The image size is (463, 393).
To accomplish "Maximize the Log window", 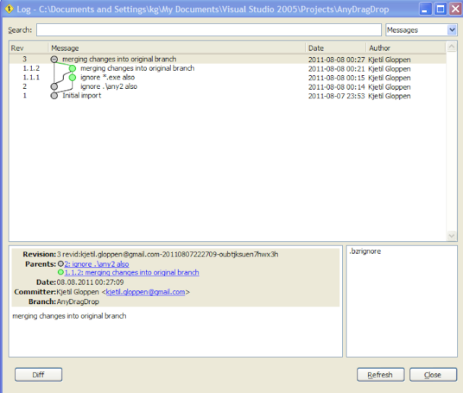I will [x=441, y=9].
